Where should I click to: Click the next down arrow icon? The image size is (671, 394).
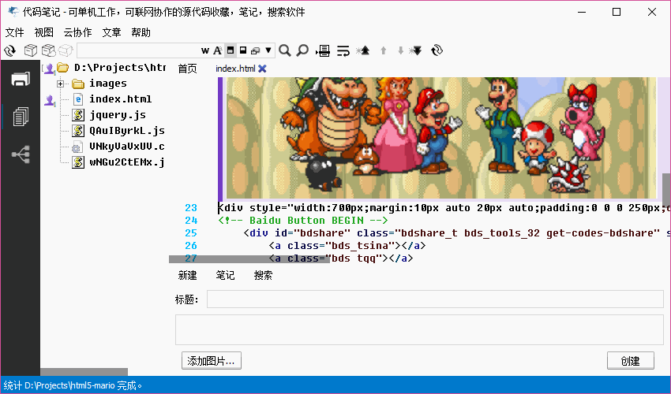400,50
